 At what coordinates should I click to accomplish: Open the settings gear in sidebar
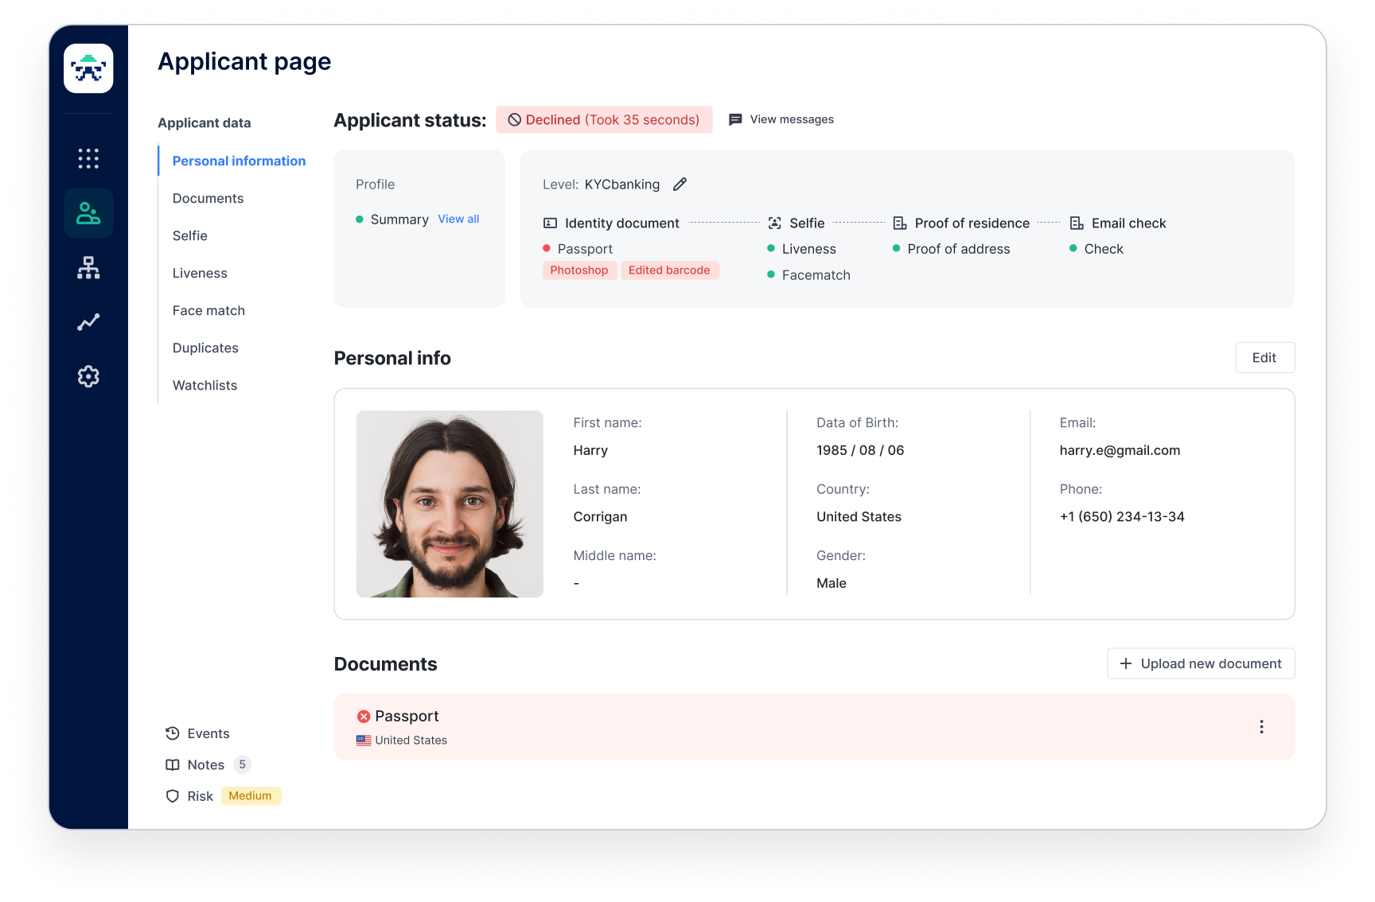[x=88, y=376]
